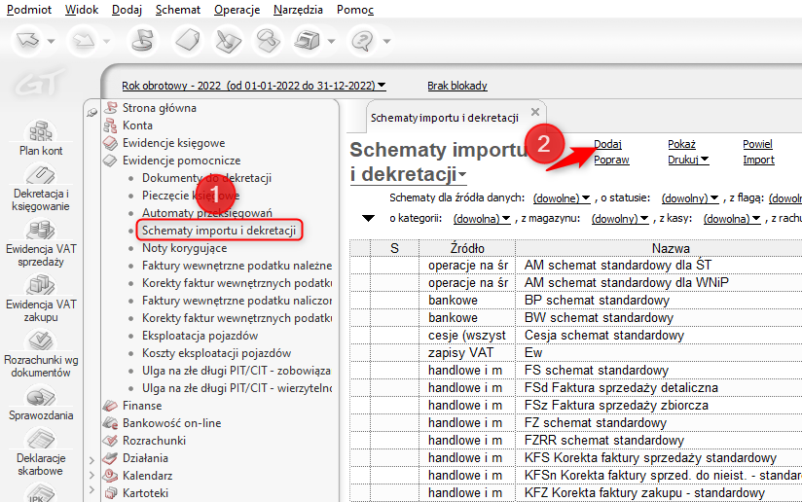802x502 pixels.
Task: Open the Narzędzia menu
Action: (298, 10)
